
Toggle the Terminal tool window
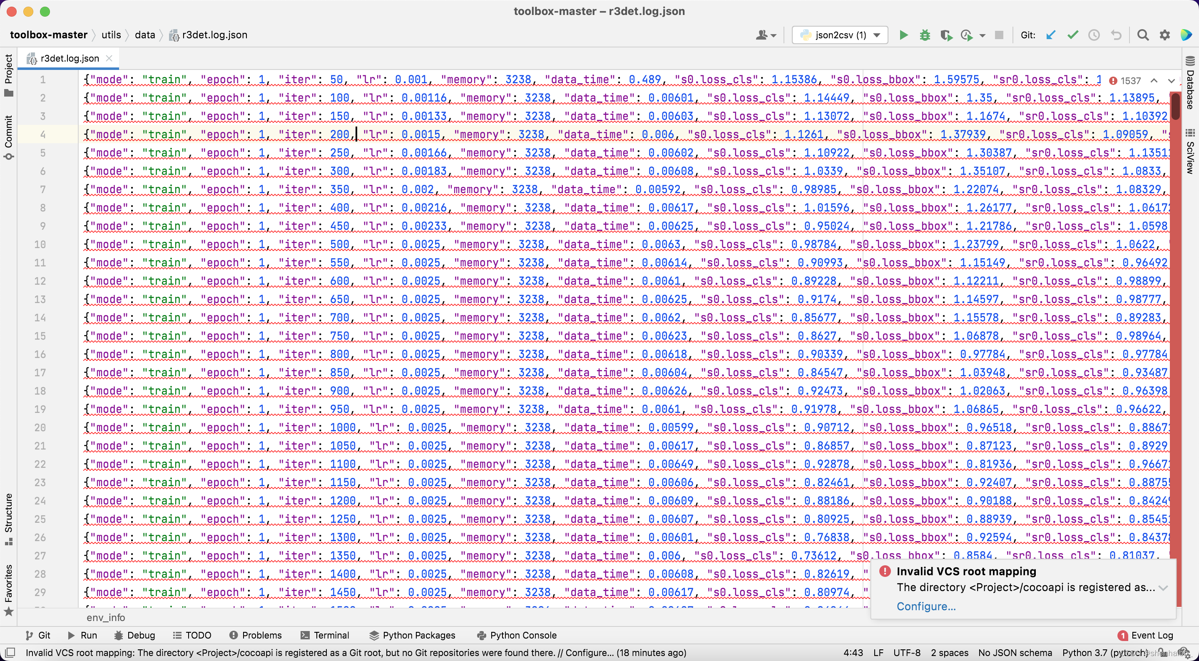(331, 635)
